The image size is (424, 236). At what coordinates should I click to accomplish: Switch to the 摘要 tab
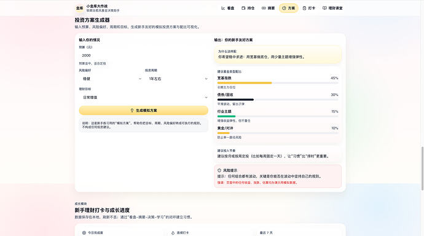pyautogui.click(x=269, y=8)
